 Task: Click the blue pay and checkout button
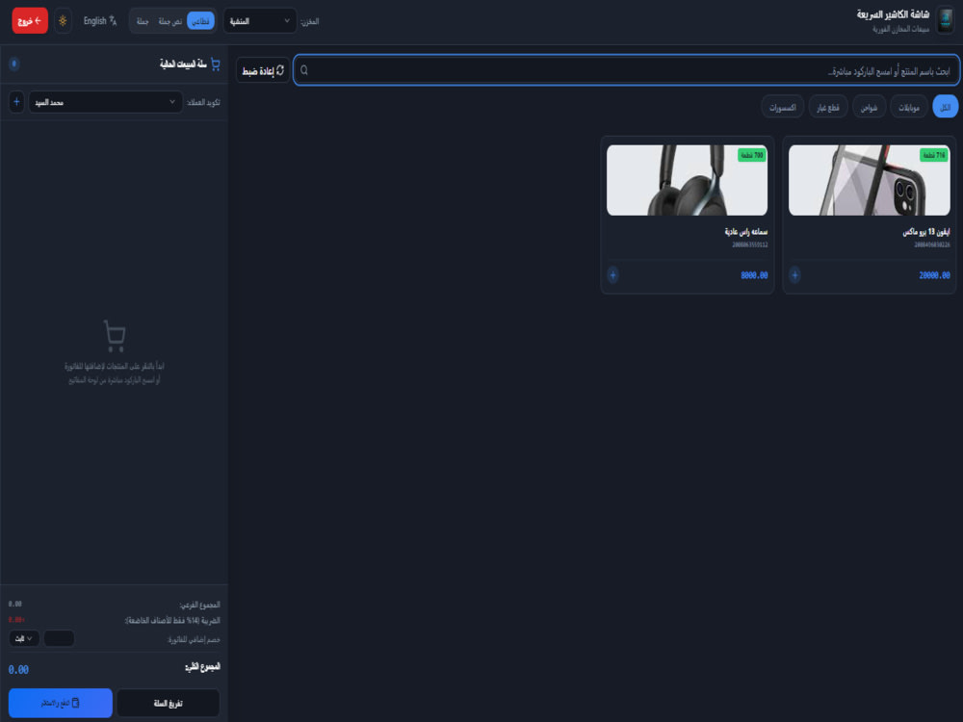click(60, 703)
